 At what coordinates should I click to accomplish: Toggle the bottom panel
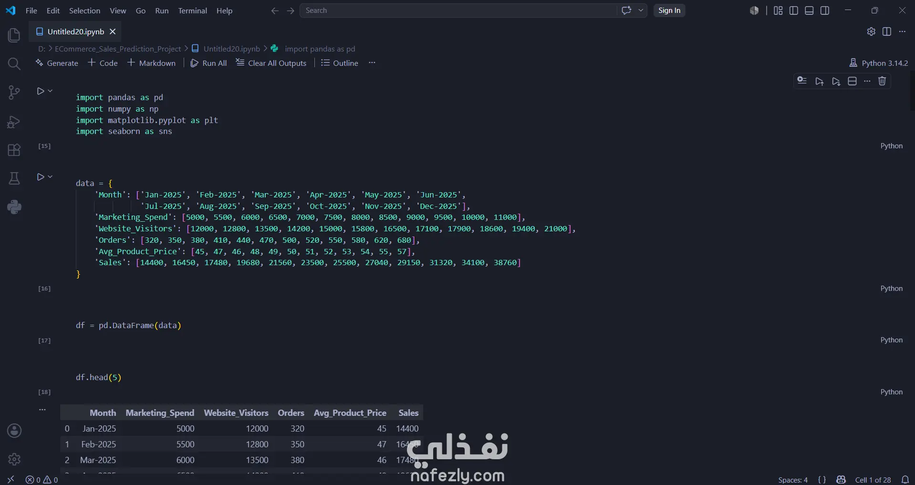[x=809, y=10]
